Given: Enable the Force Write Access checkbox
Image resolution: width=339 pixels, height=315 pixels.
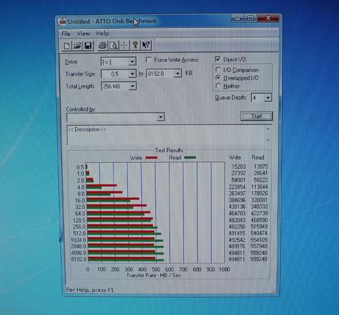Looking at the screenshot, I should [x=149, y=60].
